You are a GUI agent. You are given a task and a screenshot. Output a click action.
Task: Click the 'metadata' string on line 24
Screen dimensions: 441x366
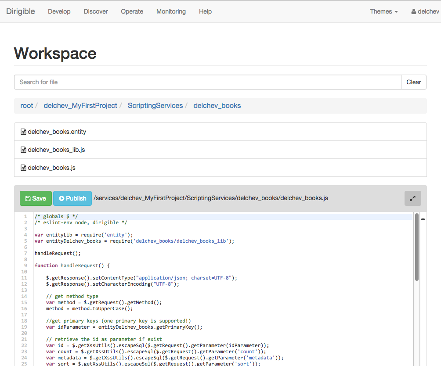tap(261, 358)
